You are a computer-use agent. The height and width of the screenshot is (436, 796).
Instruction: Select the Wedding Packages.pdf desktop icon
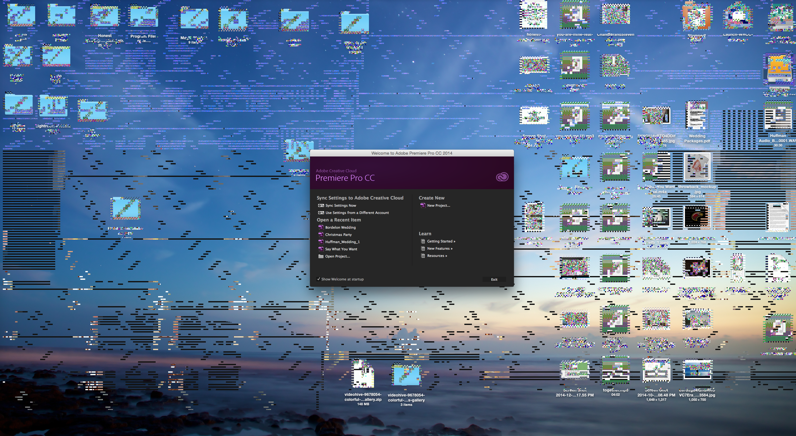[x=697, y=115]
